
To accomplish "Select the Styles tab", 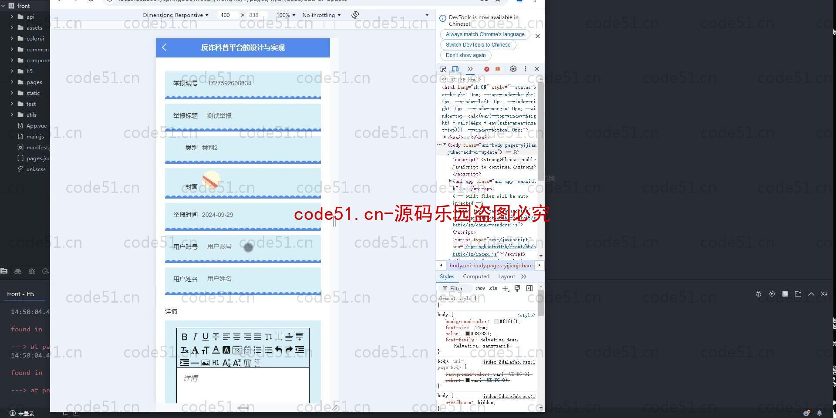I will [447, 276].
